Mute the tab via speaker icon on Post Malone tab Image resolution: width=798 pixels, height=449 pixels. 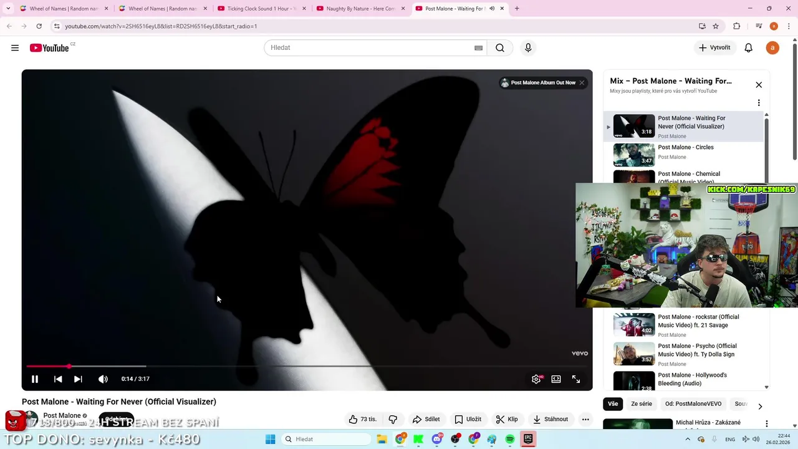(x=492, y=9)
